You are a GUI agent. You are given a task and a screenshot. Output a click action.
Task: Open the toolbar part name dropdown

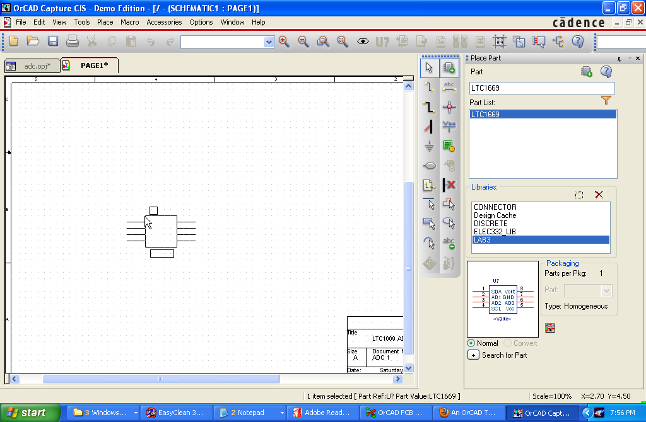click(269, 42)
